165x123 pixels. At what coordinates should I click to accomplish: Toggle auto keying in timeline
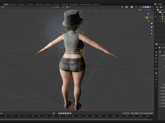coord(54,113)
